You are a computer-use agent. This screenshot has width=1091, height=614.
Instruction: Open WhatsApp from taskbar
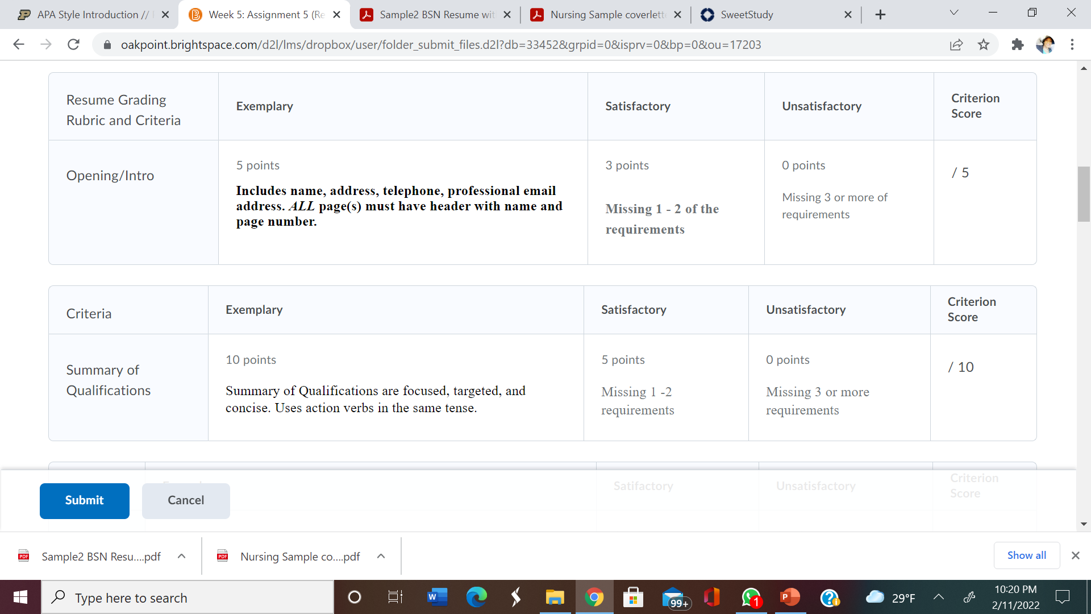pos(751,597)
